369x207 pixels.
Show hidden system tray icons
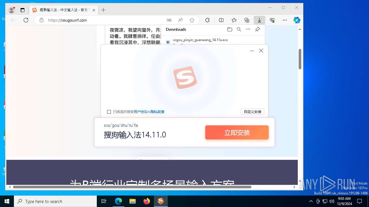[311, 201]
